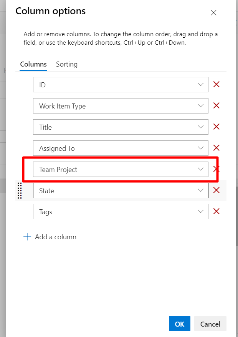Remove the Tags column
The width and height of the screenshot is (238, 337).
[216, 211]
